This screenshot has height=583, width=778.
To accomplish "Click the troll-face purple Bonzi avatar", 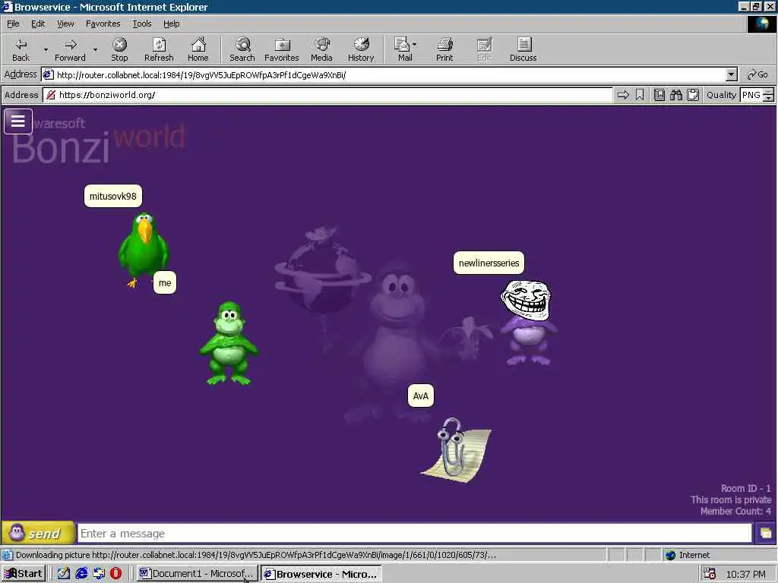I will (x=527, y=322).
